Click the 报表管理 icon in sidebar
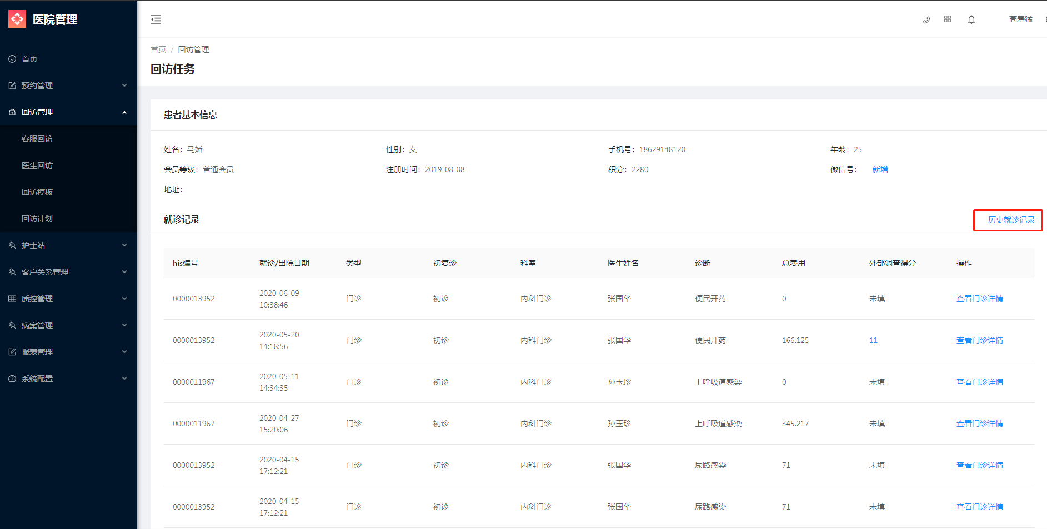This screenshot has width=1047, height=529. 12,352
